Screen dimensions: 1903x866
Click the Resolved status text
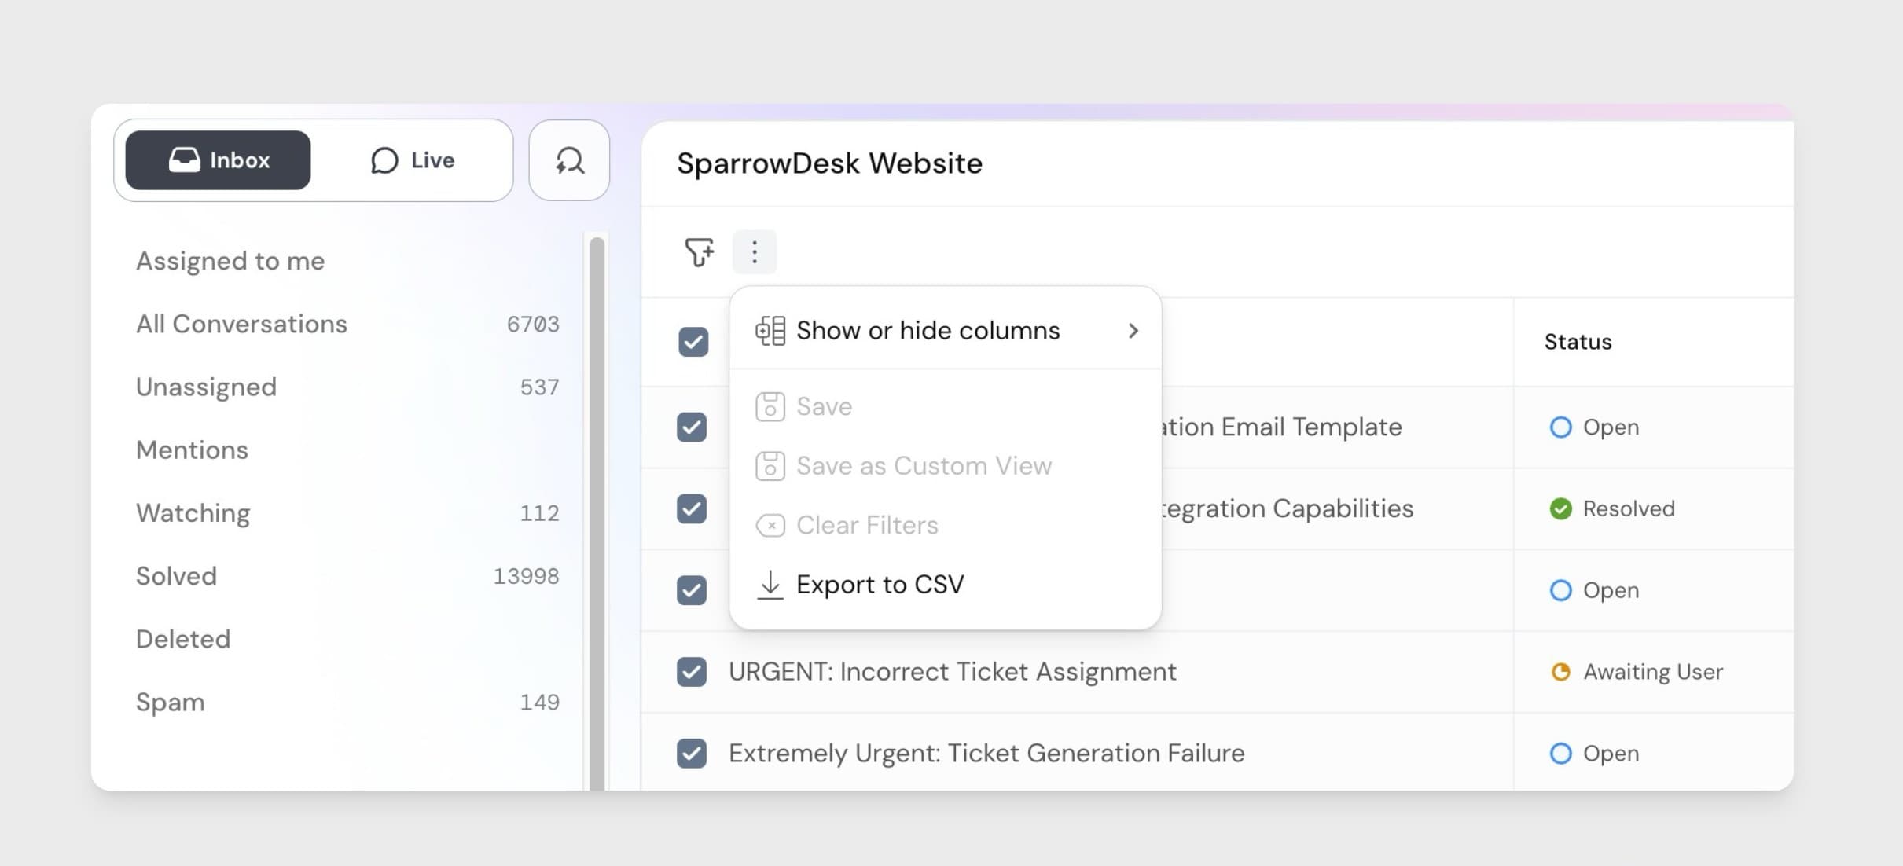coord(1629,509)
